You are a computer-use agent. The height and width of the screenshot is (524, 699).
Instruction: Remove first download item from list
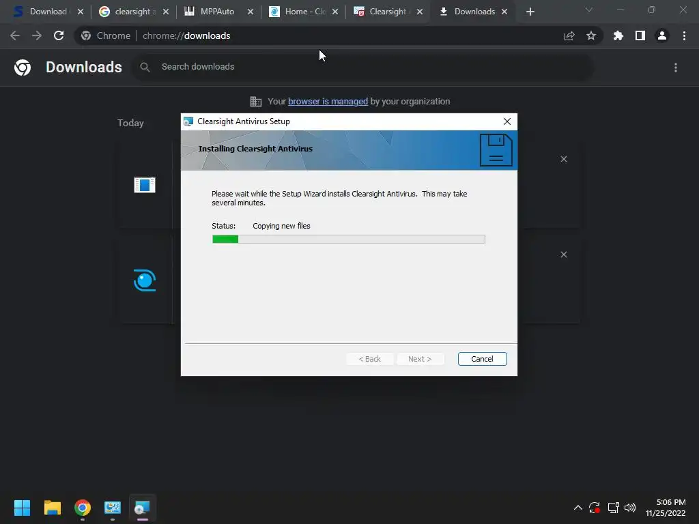tap(563, 159)
